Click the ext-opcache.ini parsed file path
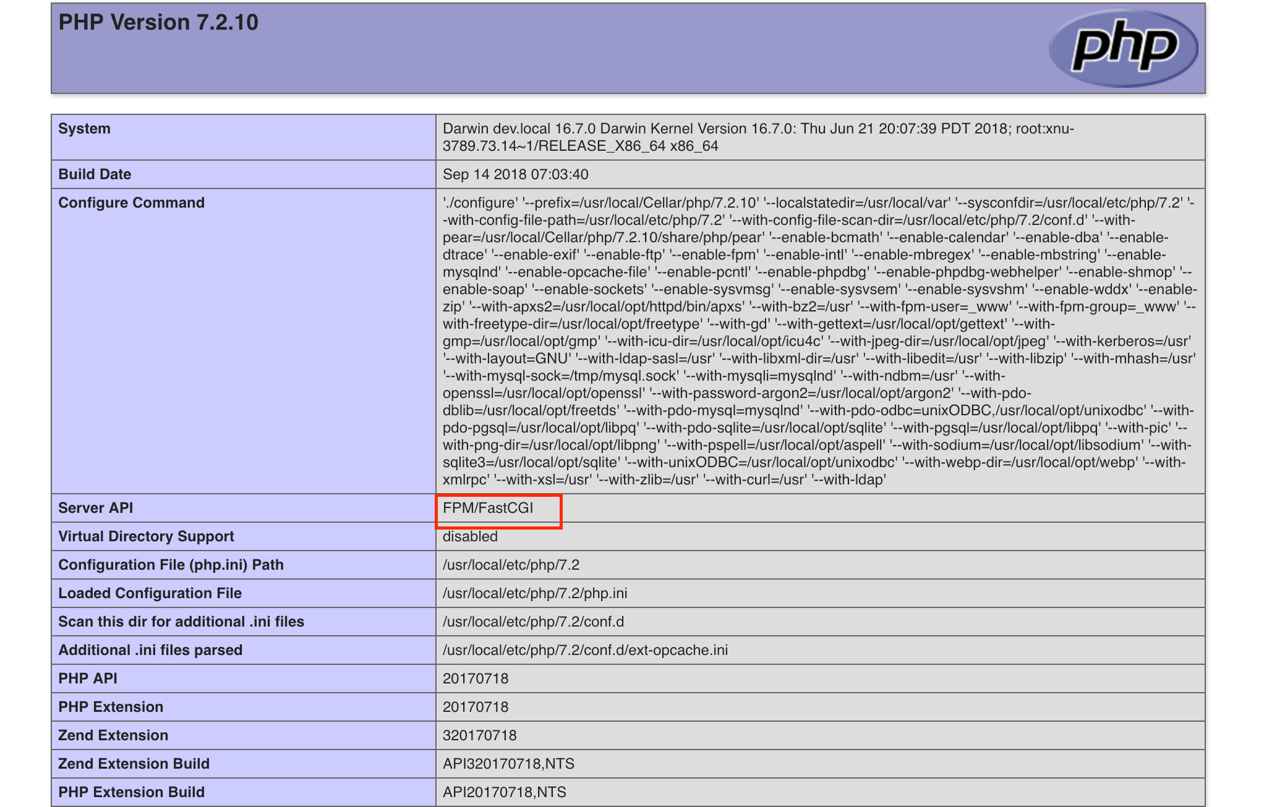Image resolution: width=1264 pixels, height=807 pixels. click(585, 650)
